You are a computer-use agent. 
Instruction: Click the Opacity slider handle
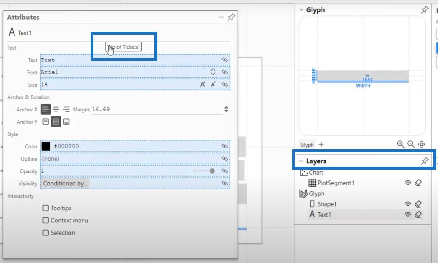(212, 171)
